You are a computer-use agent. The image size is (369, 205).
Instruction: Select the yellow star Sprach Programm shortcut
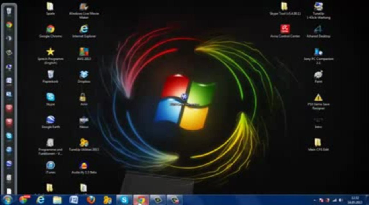coord(50,55)
